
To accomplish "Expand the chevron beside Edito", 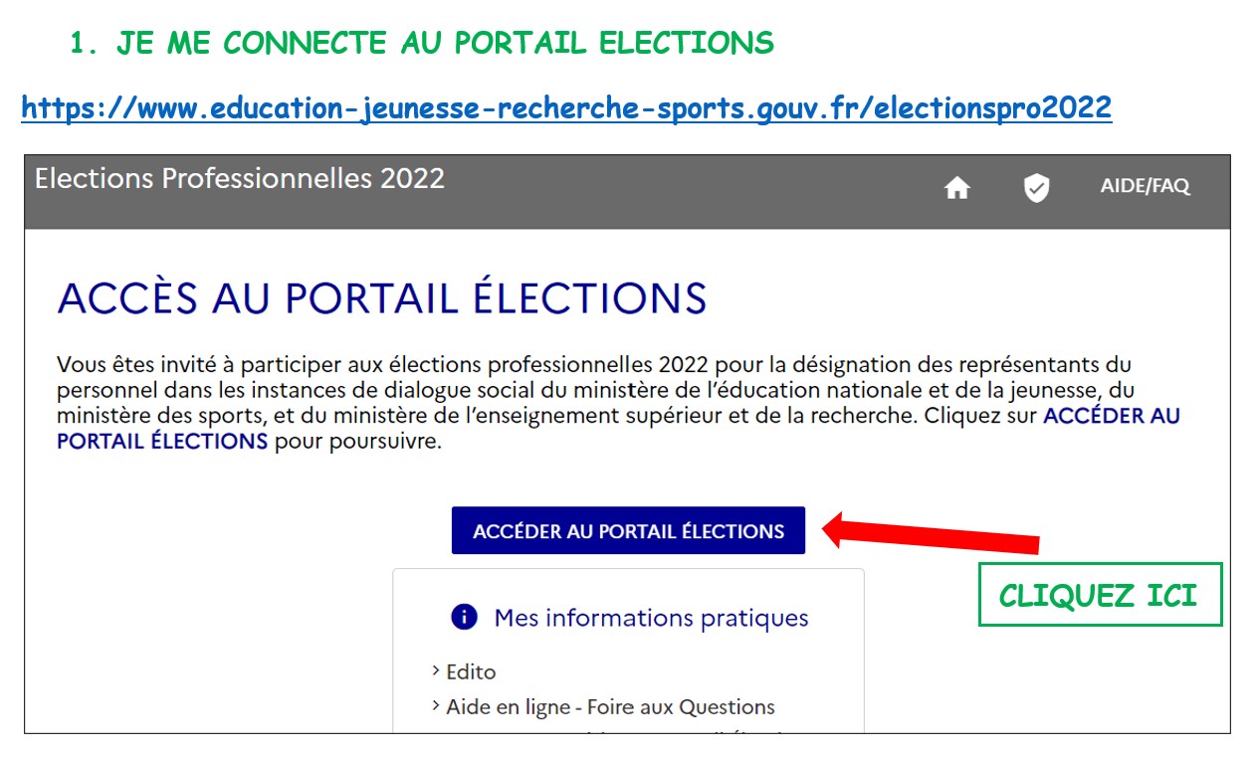I will click(436, 671).
